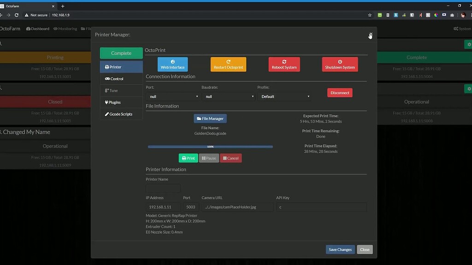Screen dimensions: 472x265
Task: Expand the Baudrate dropdown
Action: pos(229,96)
